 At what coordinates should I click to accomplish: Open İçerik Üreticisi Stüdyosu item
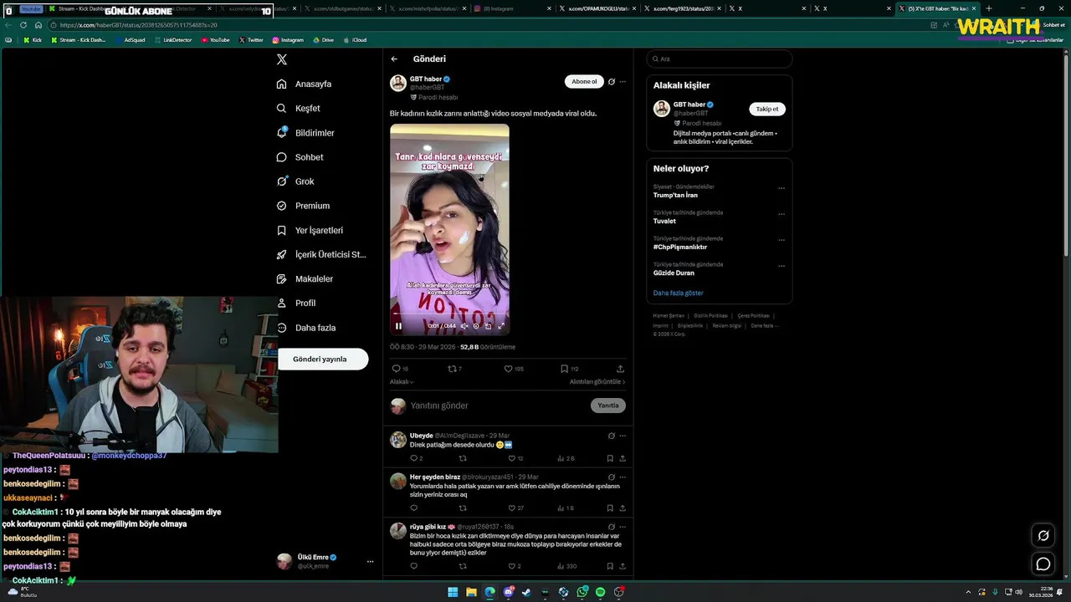pos(321,254)
